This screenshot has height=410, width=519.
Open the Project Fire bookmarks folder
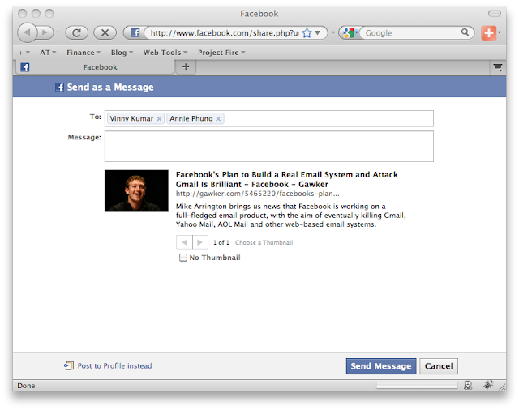pos(221,53)
